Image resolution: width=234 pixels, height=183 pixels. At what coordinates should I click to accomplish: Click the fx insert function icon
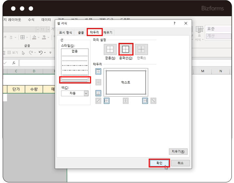pyautogui.click(x=14, y=63)
